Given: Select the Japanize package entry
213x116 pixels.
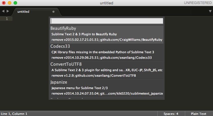Looking at the screenshot, I should tap(107, 88).
